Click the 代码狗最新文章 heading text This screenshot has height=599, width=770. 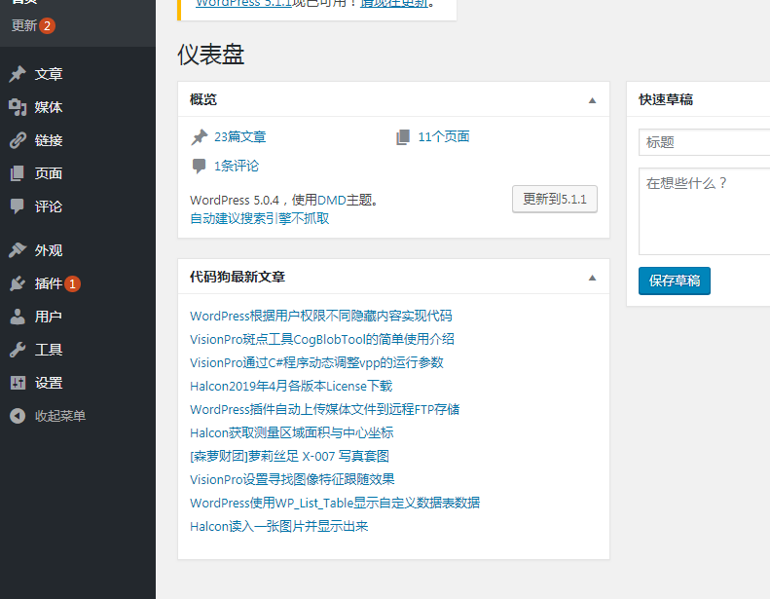click(x=238, y=278)
